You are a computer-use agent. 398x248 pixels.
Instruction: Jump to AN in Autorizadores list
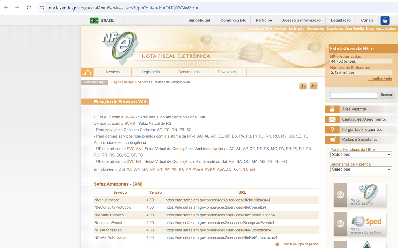[252, 170]
